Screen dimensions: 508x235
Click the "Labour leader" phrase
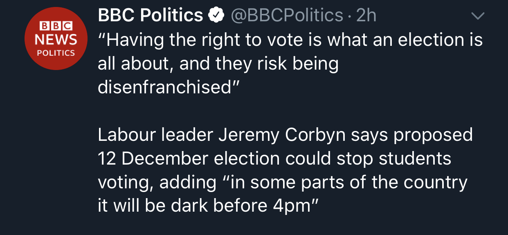[x=155, y=135]
